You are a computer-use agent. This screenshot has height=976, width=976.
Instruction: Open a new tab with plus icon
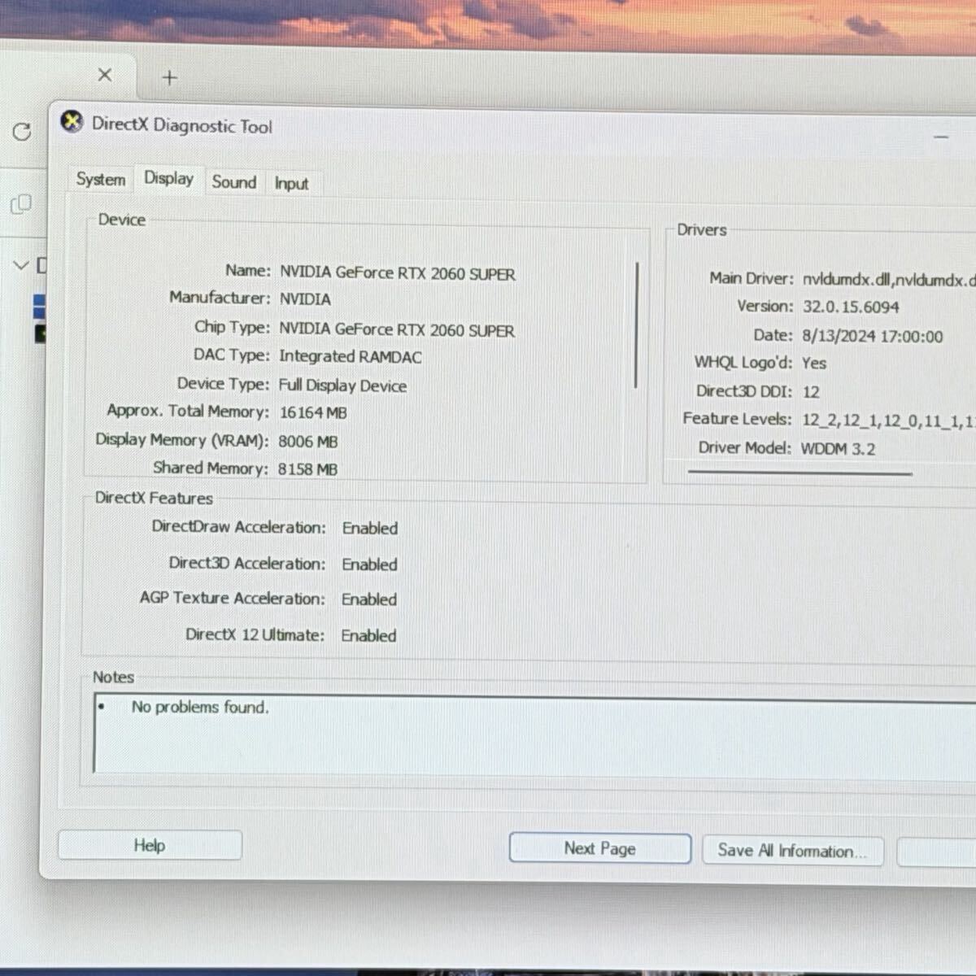pyautogui.click(x=169, y=78)
